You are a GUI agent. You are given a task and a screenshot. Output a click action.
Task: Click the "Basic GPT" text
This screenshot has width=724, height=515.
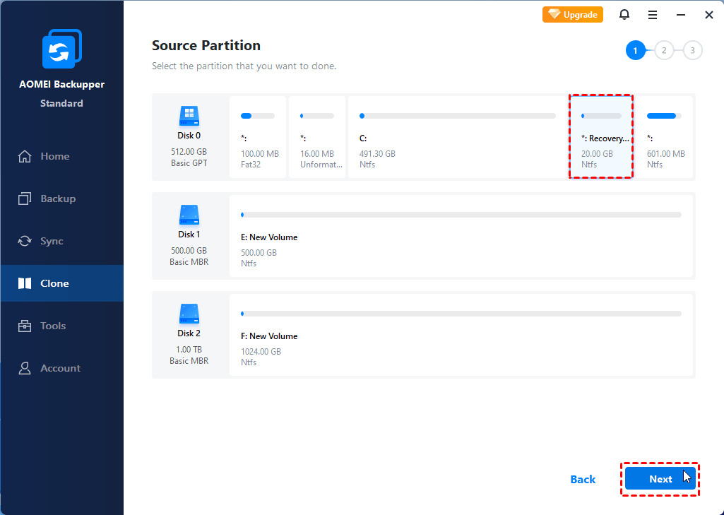pyautogui.click(x=189, y=163)
